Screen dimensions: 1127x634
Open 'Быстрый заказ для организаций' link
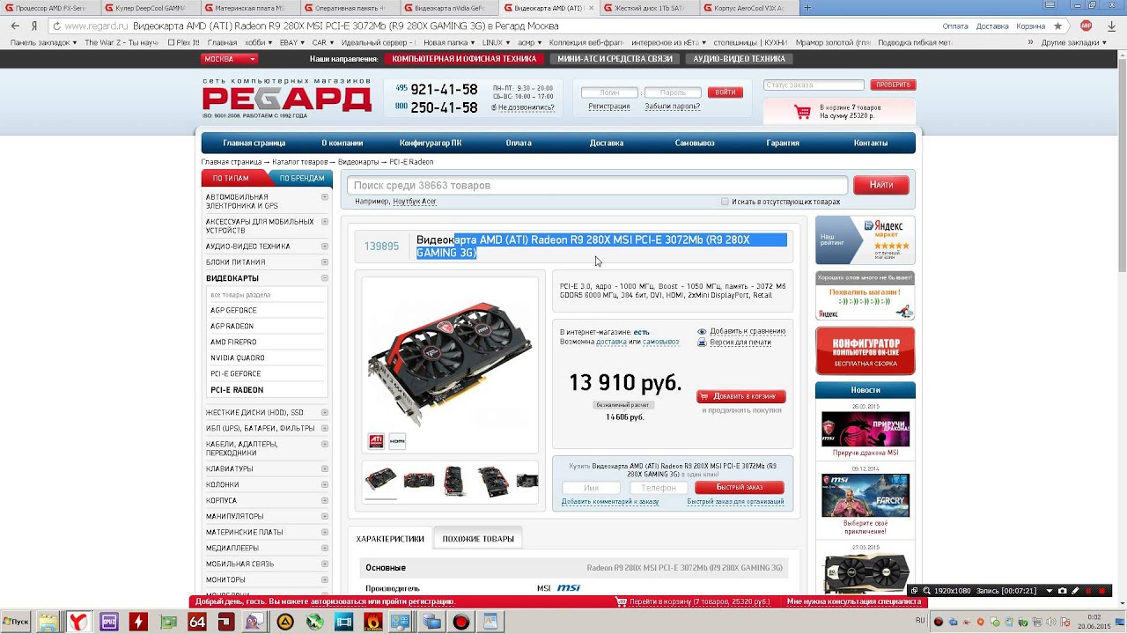pos(735,502)
